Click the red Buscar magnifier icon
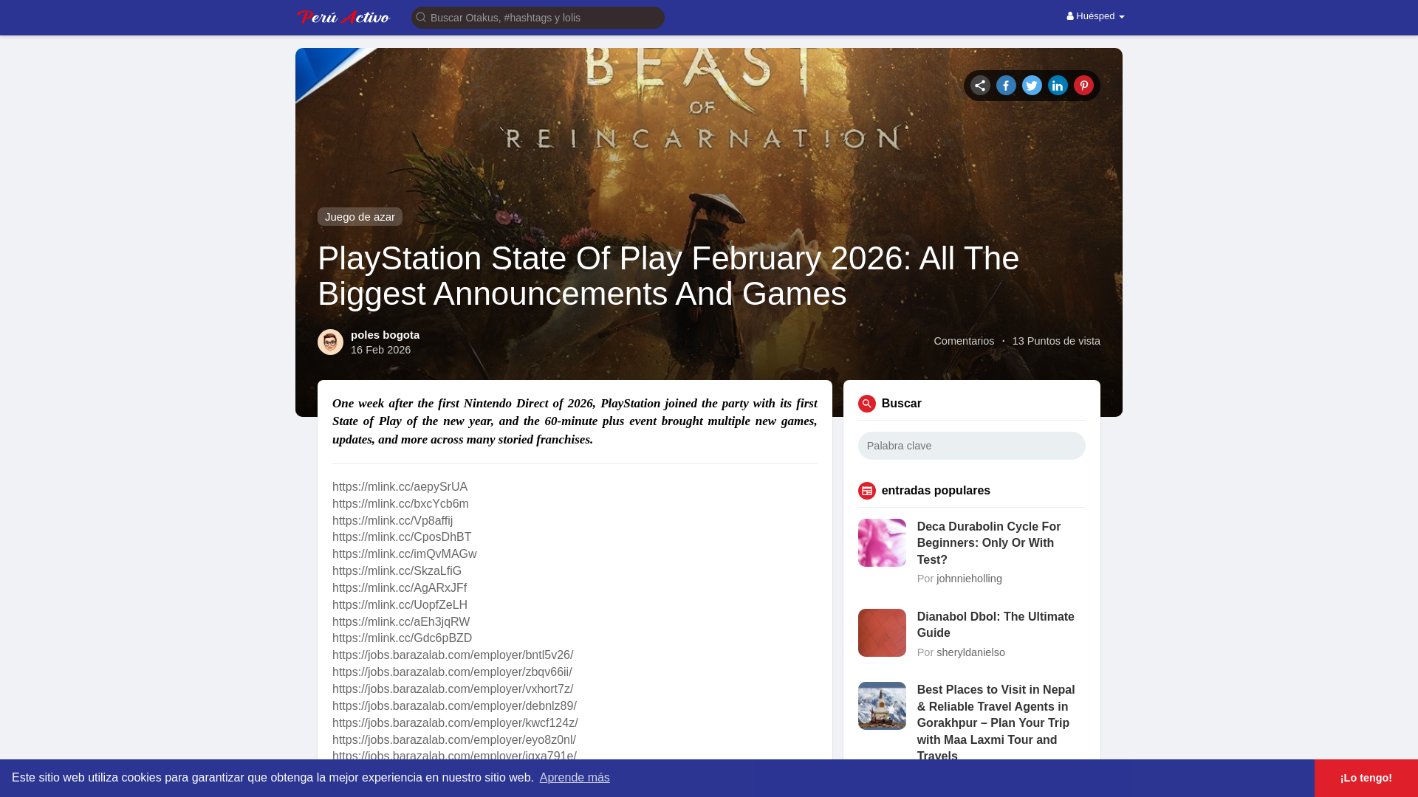The image size is (1418, 797). pyautogui.click(x=866, y=404)
